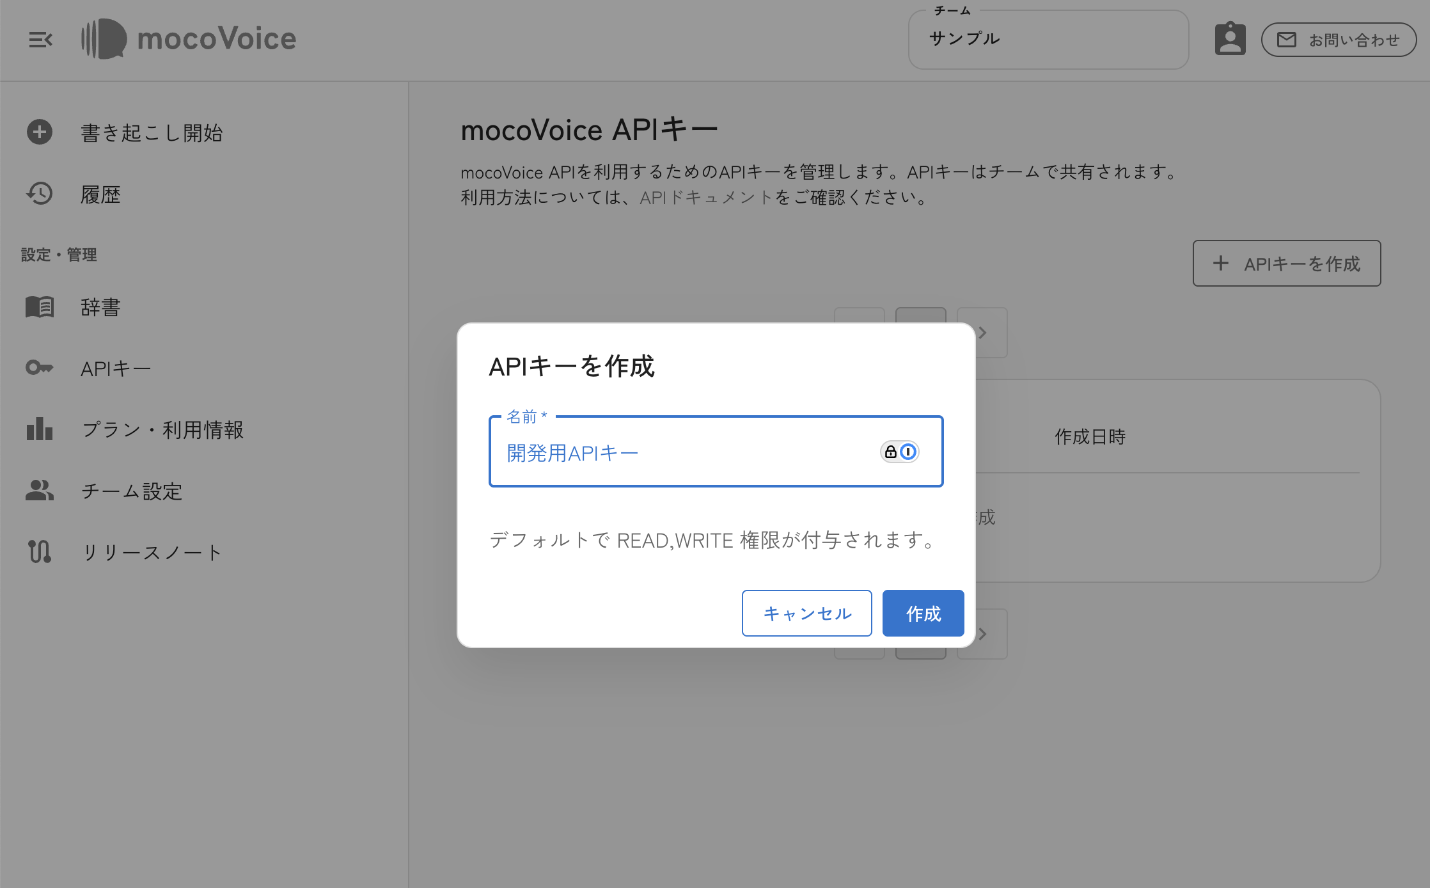Viewport: 1430px width, 888px height.
Task: Click the bar chart plan icon
Action: 40,429
